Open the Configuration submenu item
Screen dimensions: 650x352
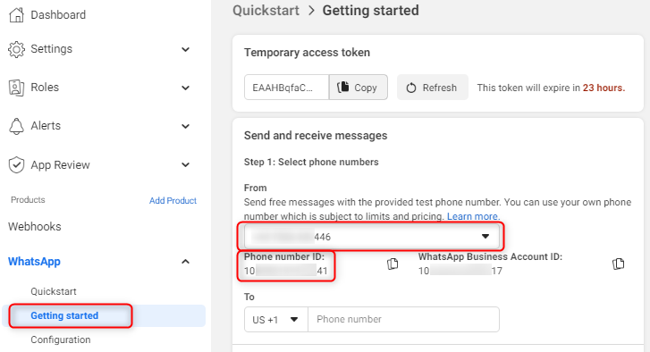tap(61, 339)
